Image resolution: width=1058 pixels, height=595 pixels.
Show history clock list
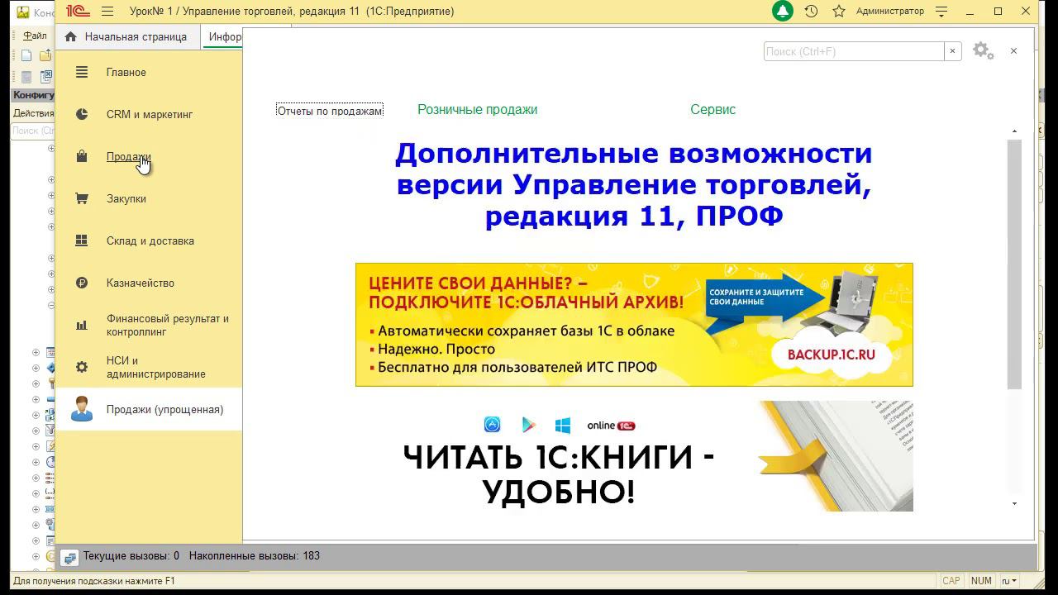(812, 12)
